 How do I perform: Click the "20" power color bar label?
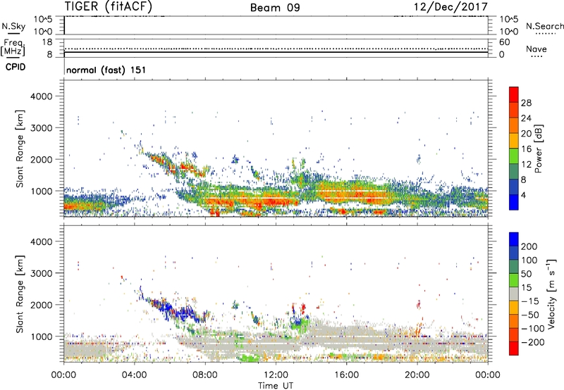pyautogui.click(x=526, y=134)
